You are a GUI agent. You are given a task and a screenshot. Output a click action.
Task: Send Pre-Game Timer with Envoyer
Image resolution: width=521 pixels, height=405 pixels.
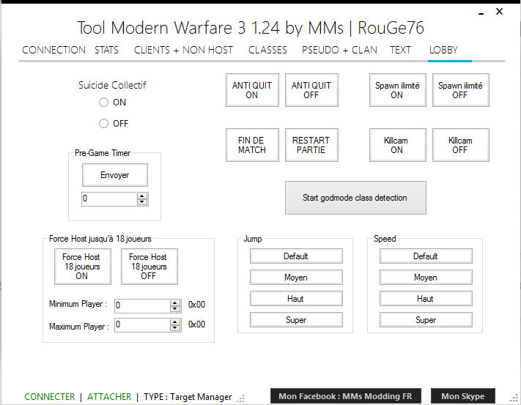115,175
